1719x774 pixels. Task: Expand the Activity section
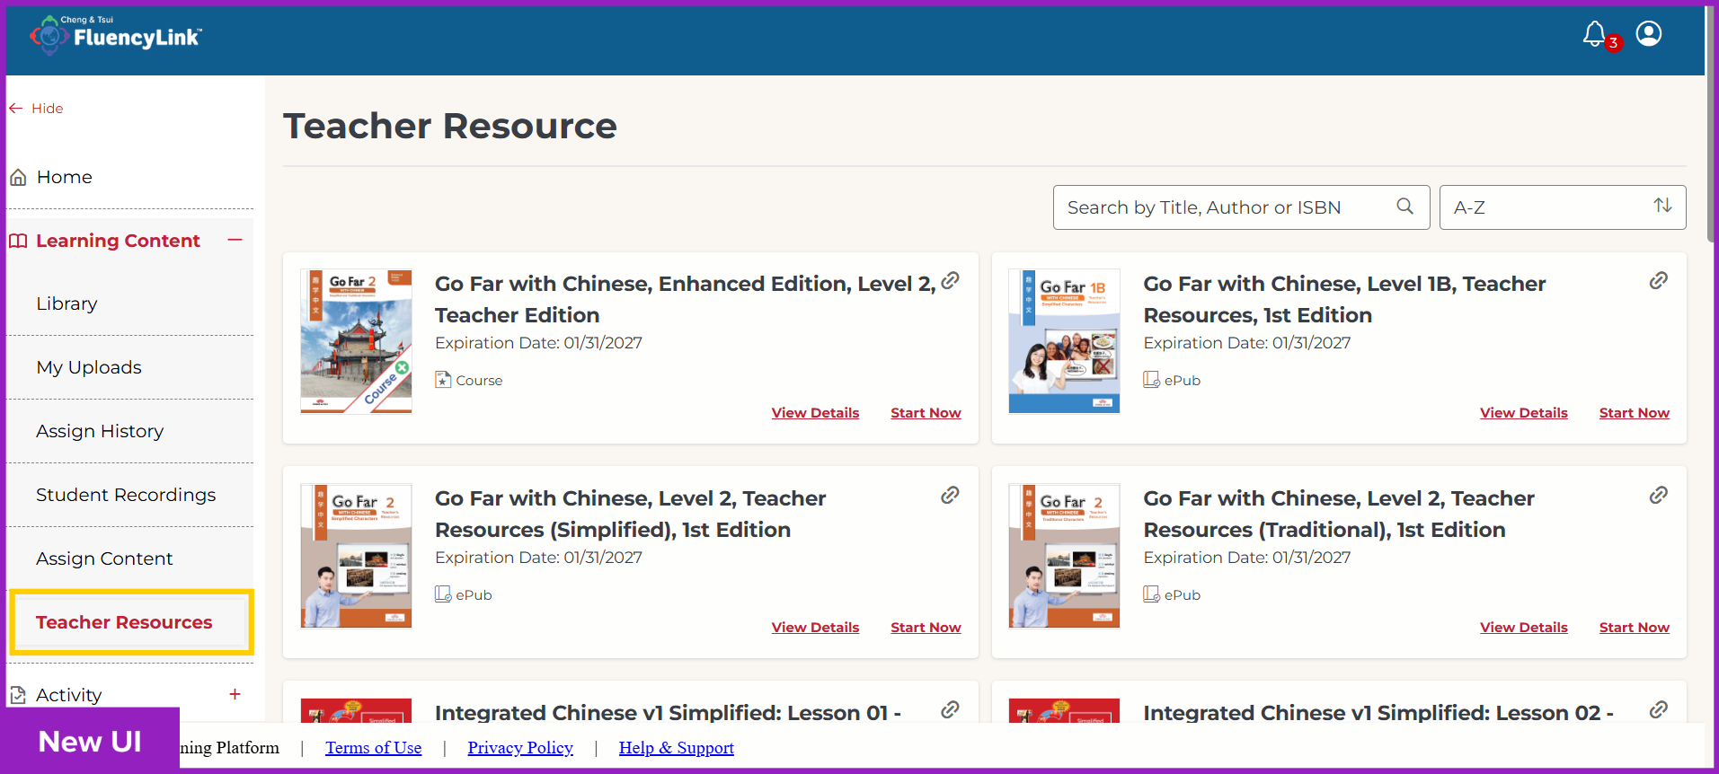pyautogui.click(x=235, y=694)
